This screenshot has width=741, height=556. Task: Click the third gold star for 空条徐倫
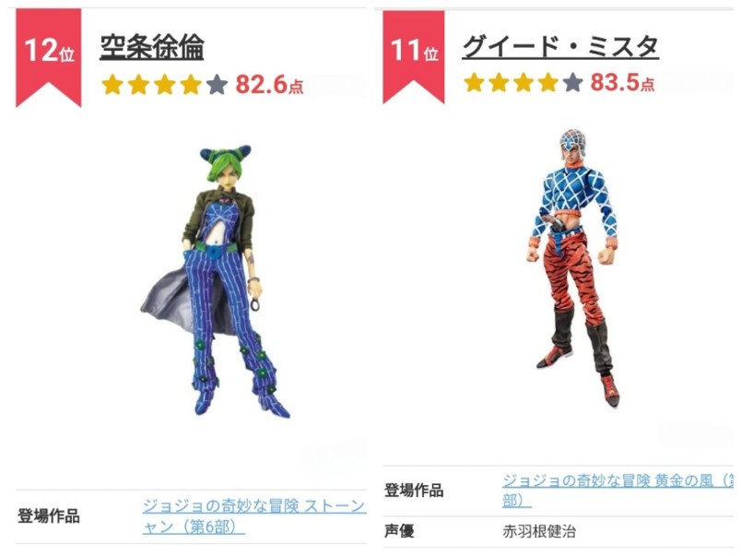[x=164, y=85]
